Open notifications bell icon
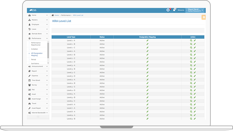 pyautogui.click(x=174, y=10)
